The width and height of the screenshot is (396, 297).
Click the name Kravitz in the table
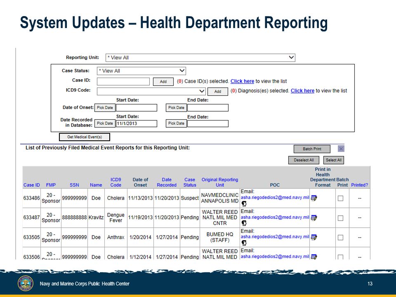[96, 217]
